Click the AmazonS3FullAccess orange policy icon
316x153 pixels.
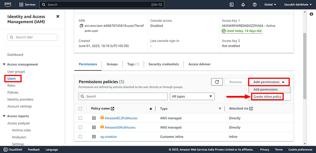pos(102,127)
